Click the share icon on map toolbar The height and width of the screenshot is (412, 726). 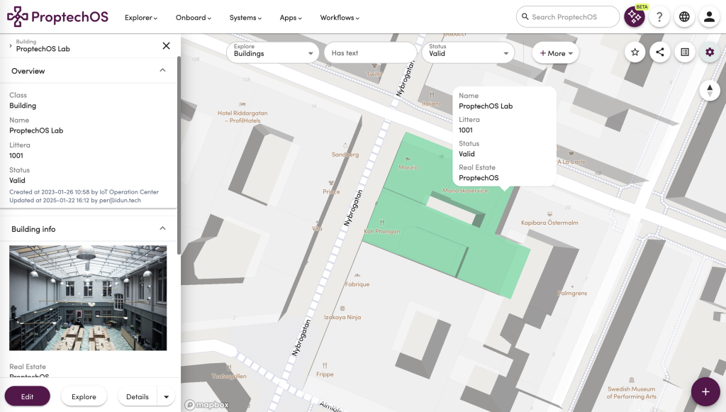659,52
